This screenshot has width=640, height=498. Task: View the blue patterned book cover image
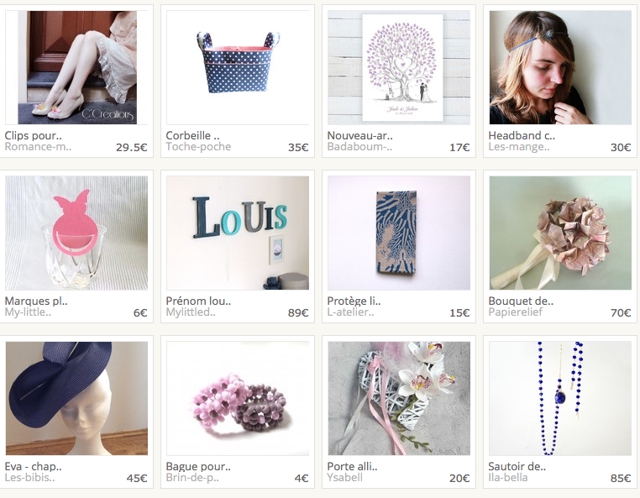click(399, 233)
